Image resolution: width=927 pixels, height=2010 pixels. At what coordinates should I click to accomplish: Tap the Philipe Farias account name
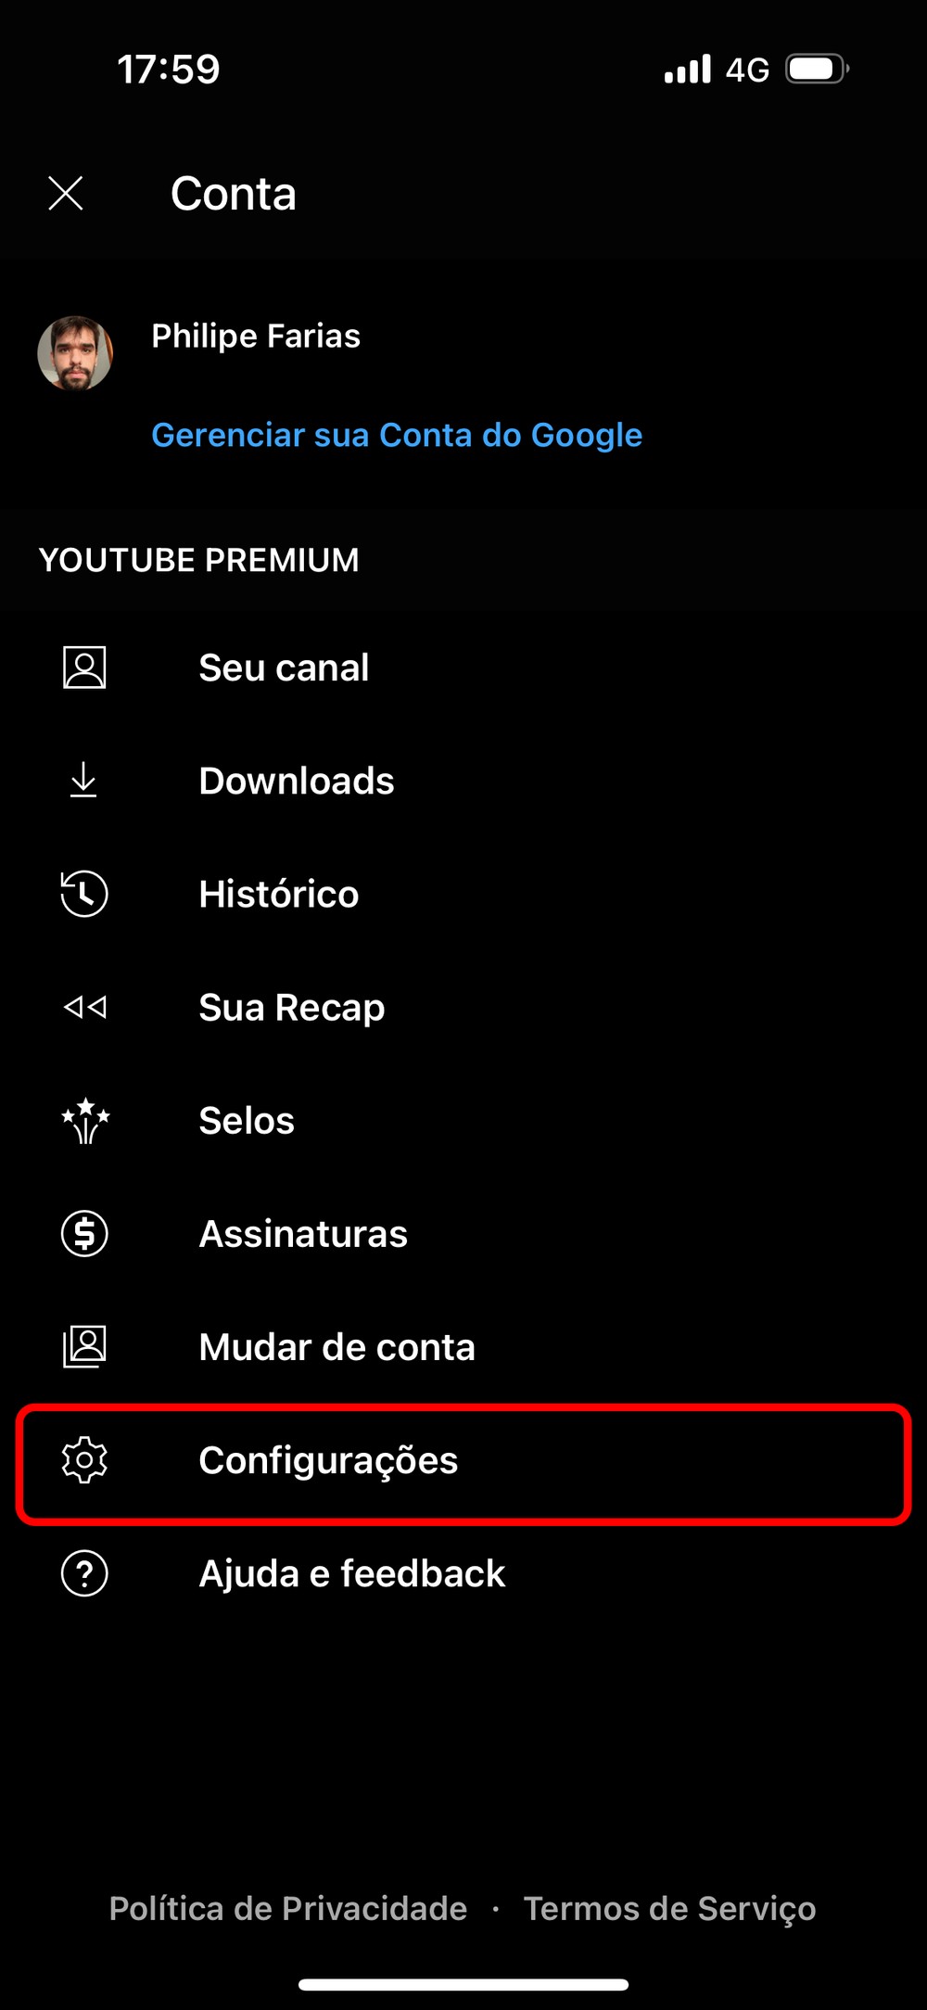[x=256, y=336]
